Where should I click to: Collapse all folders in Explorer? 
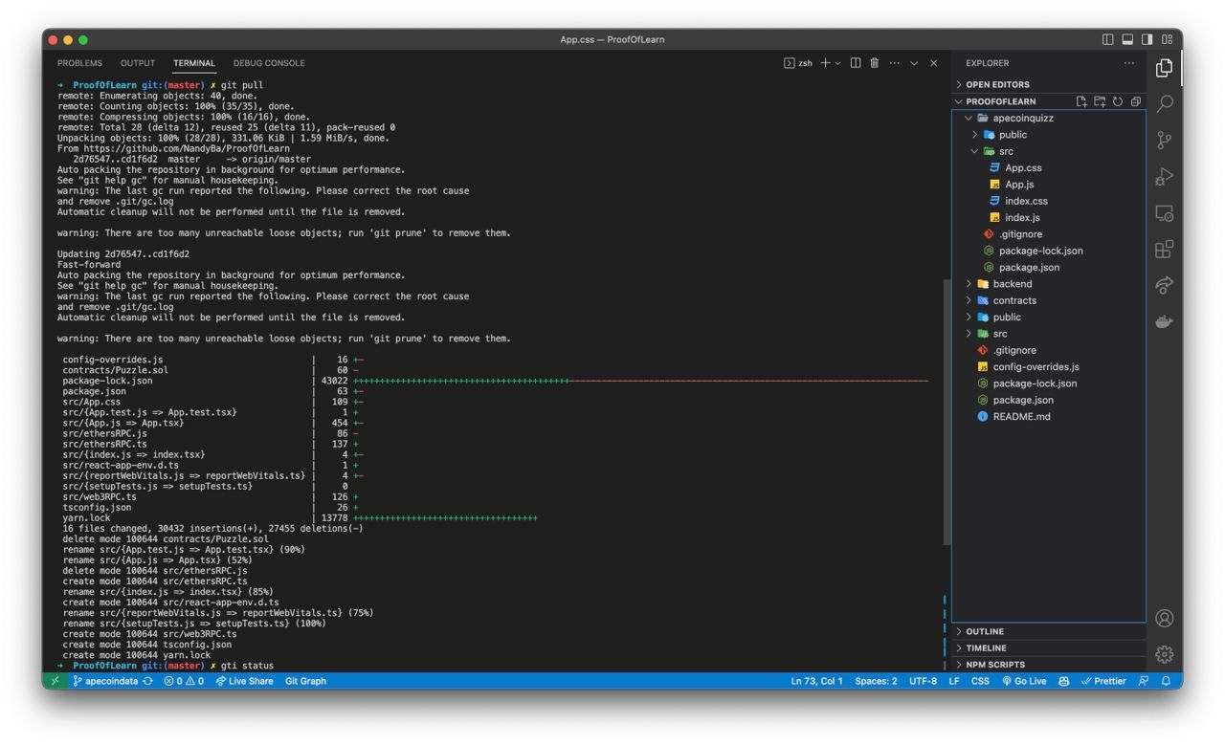point(1135,101)
